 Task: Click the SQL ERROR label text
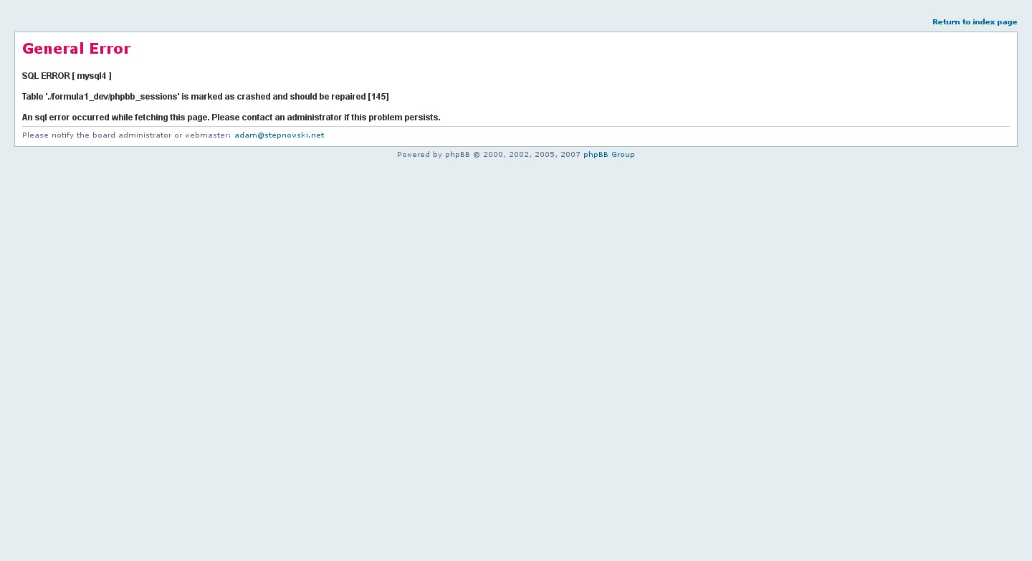click(x=45, y=76)
